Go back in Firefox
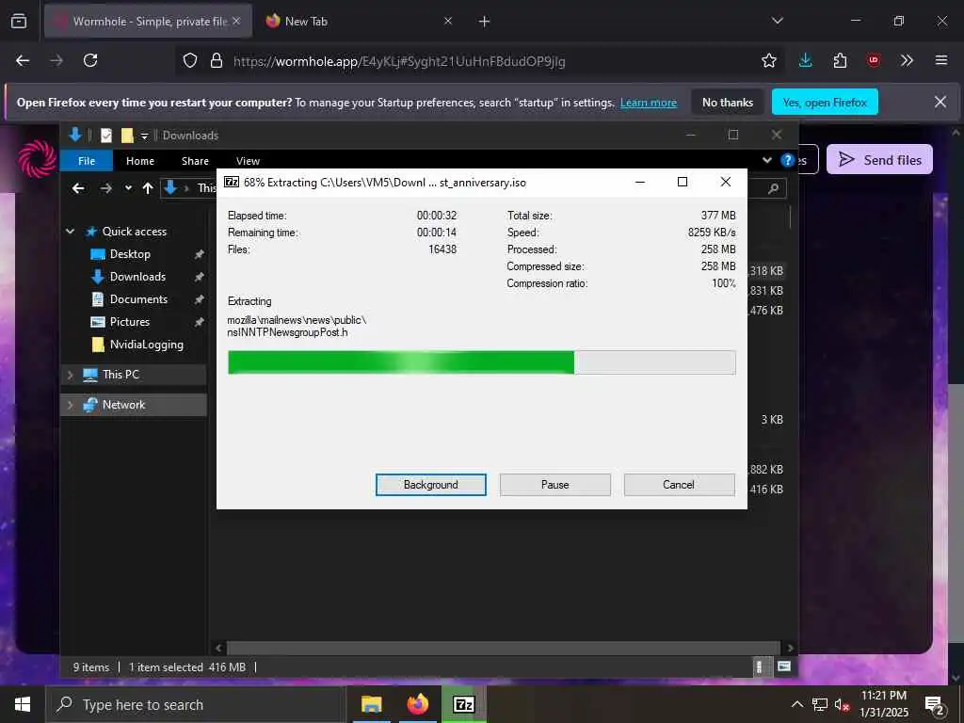This screenshot has height=723, width=964. pos(23,60)
